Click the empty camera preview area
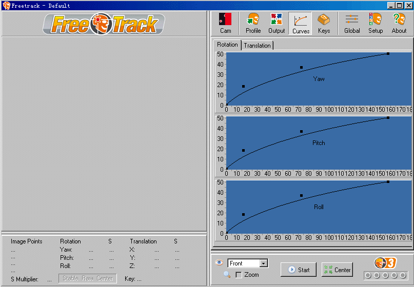Viewport: 414px width, 287px height. [104, 134]
